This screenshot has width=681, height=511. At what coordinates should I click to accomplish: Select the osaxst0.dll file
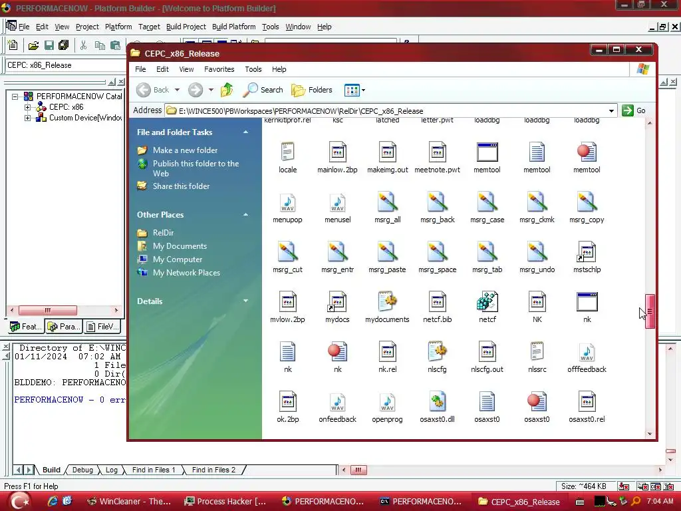click(x=438, y=401)
